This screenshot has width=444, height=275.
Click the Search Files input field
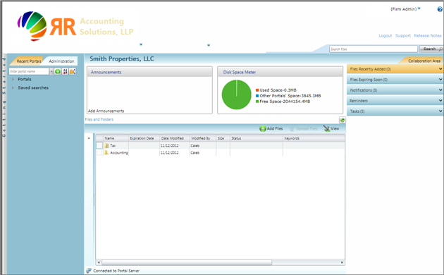374,49
